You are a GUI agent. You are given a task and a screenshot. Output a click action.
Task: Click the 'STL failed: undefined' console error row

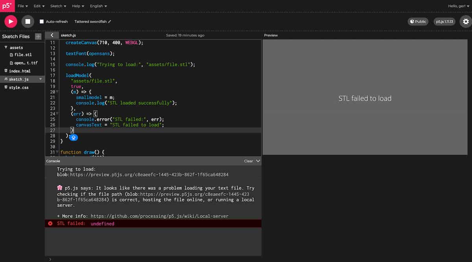point(153,223)
